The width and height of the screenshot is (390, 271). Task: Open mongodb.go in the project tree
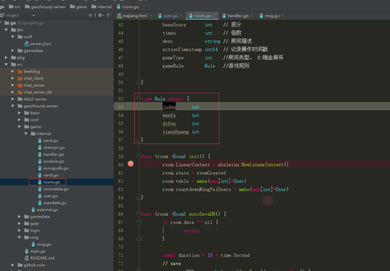(x=55, y=168)
